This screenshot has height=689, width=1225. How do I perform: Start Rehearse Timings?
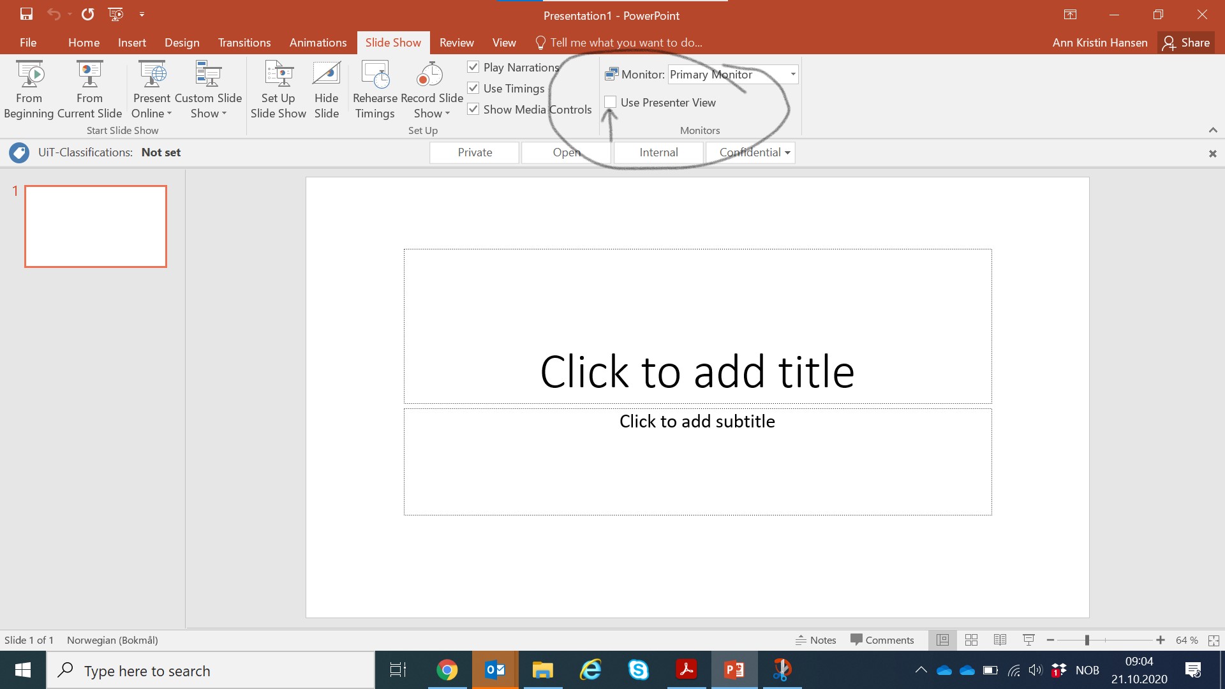click(375, 89)
